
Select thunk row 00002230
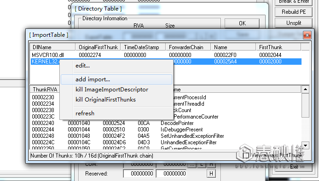tap(43, 97)
